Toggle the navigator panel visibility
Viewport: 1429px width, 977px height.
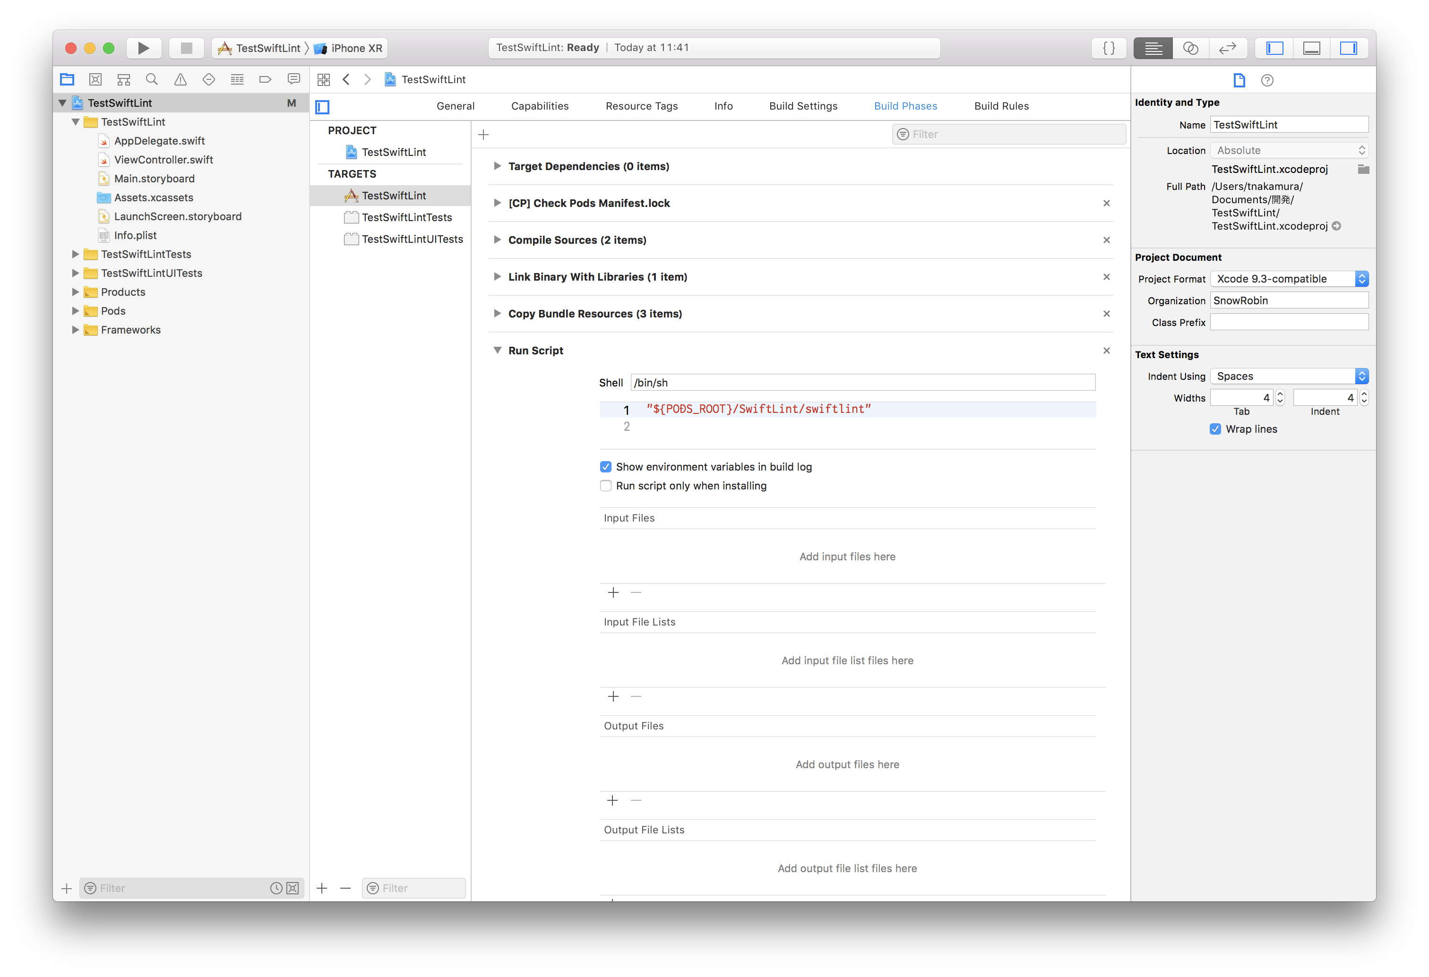tap(1274, 48)
